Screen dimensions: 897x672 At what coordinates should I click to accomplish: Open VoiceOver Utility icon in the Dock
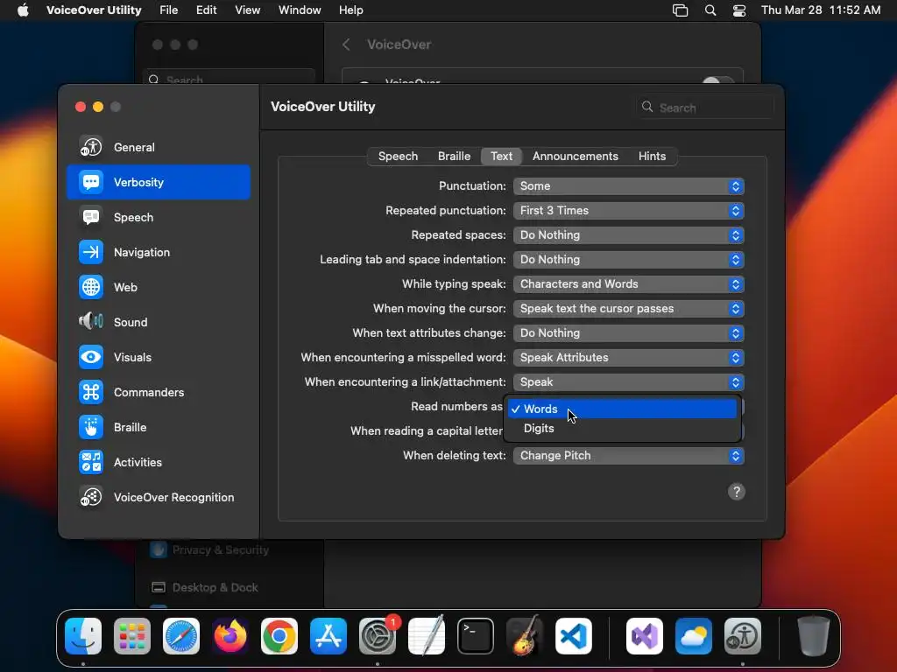click(743, 636)
